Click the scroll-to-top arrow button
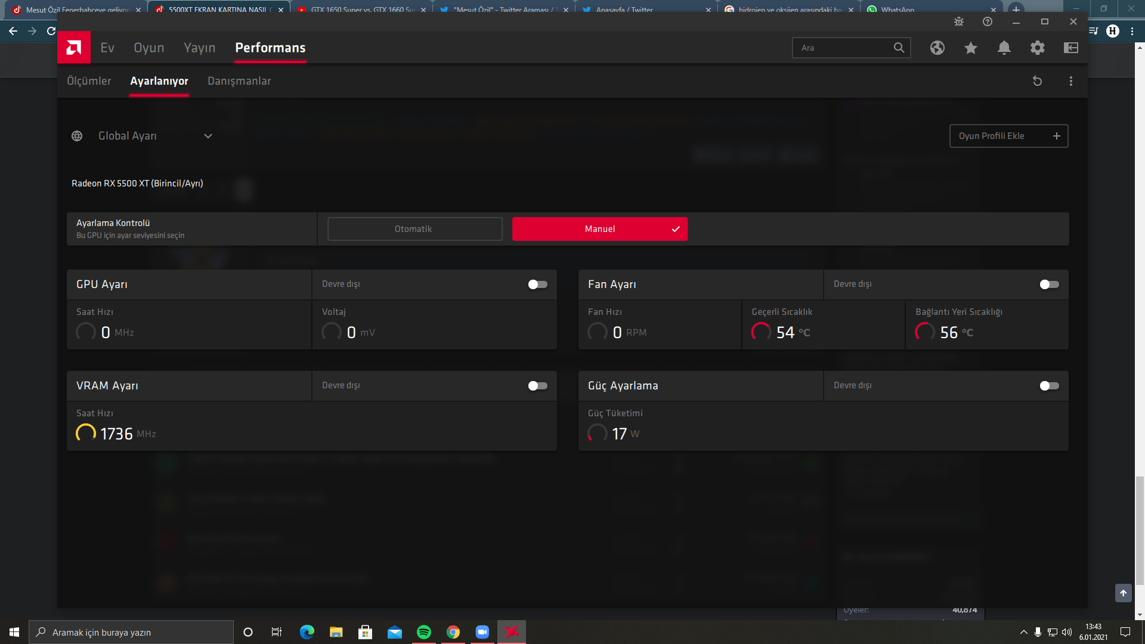This screenshot has width=1145, height=644. tap(1124, 593)
